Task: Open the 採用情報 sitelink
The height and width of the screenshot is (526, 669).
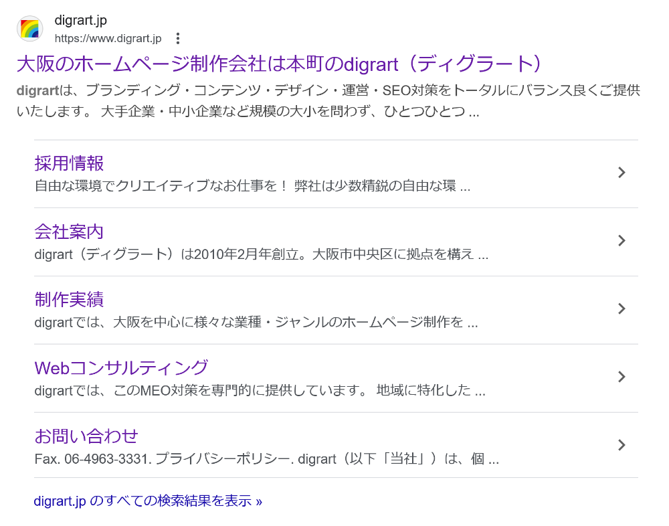Action: [x=69, y=163]
